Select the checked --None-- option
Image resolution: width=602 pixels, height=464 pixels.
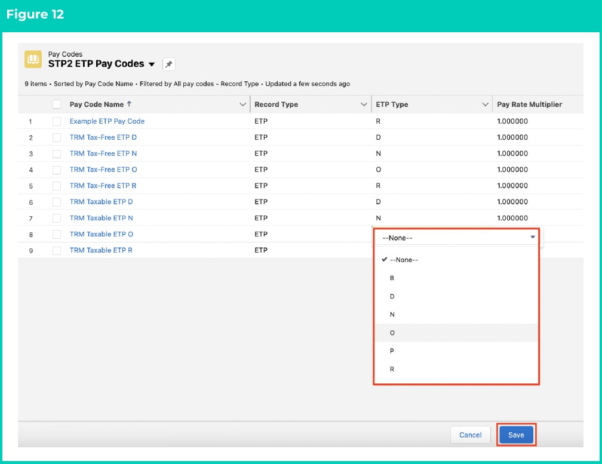[456, 260]
